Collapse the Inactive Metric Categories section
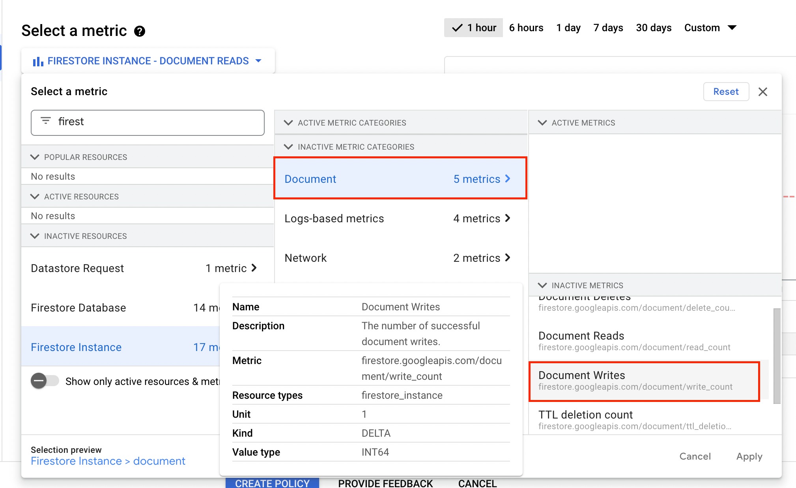796x488 pixels. 288,146
